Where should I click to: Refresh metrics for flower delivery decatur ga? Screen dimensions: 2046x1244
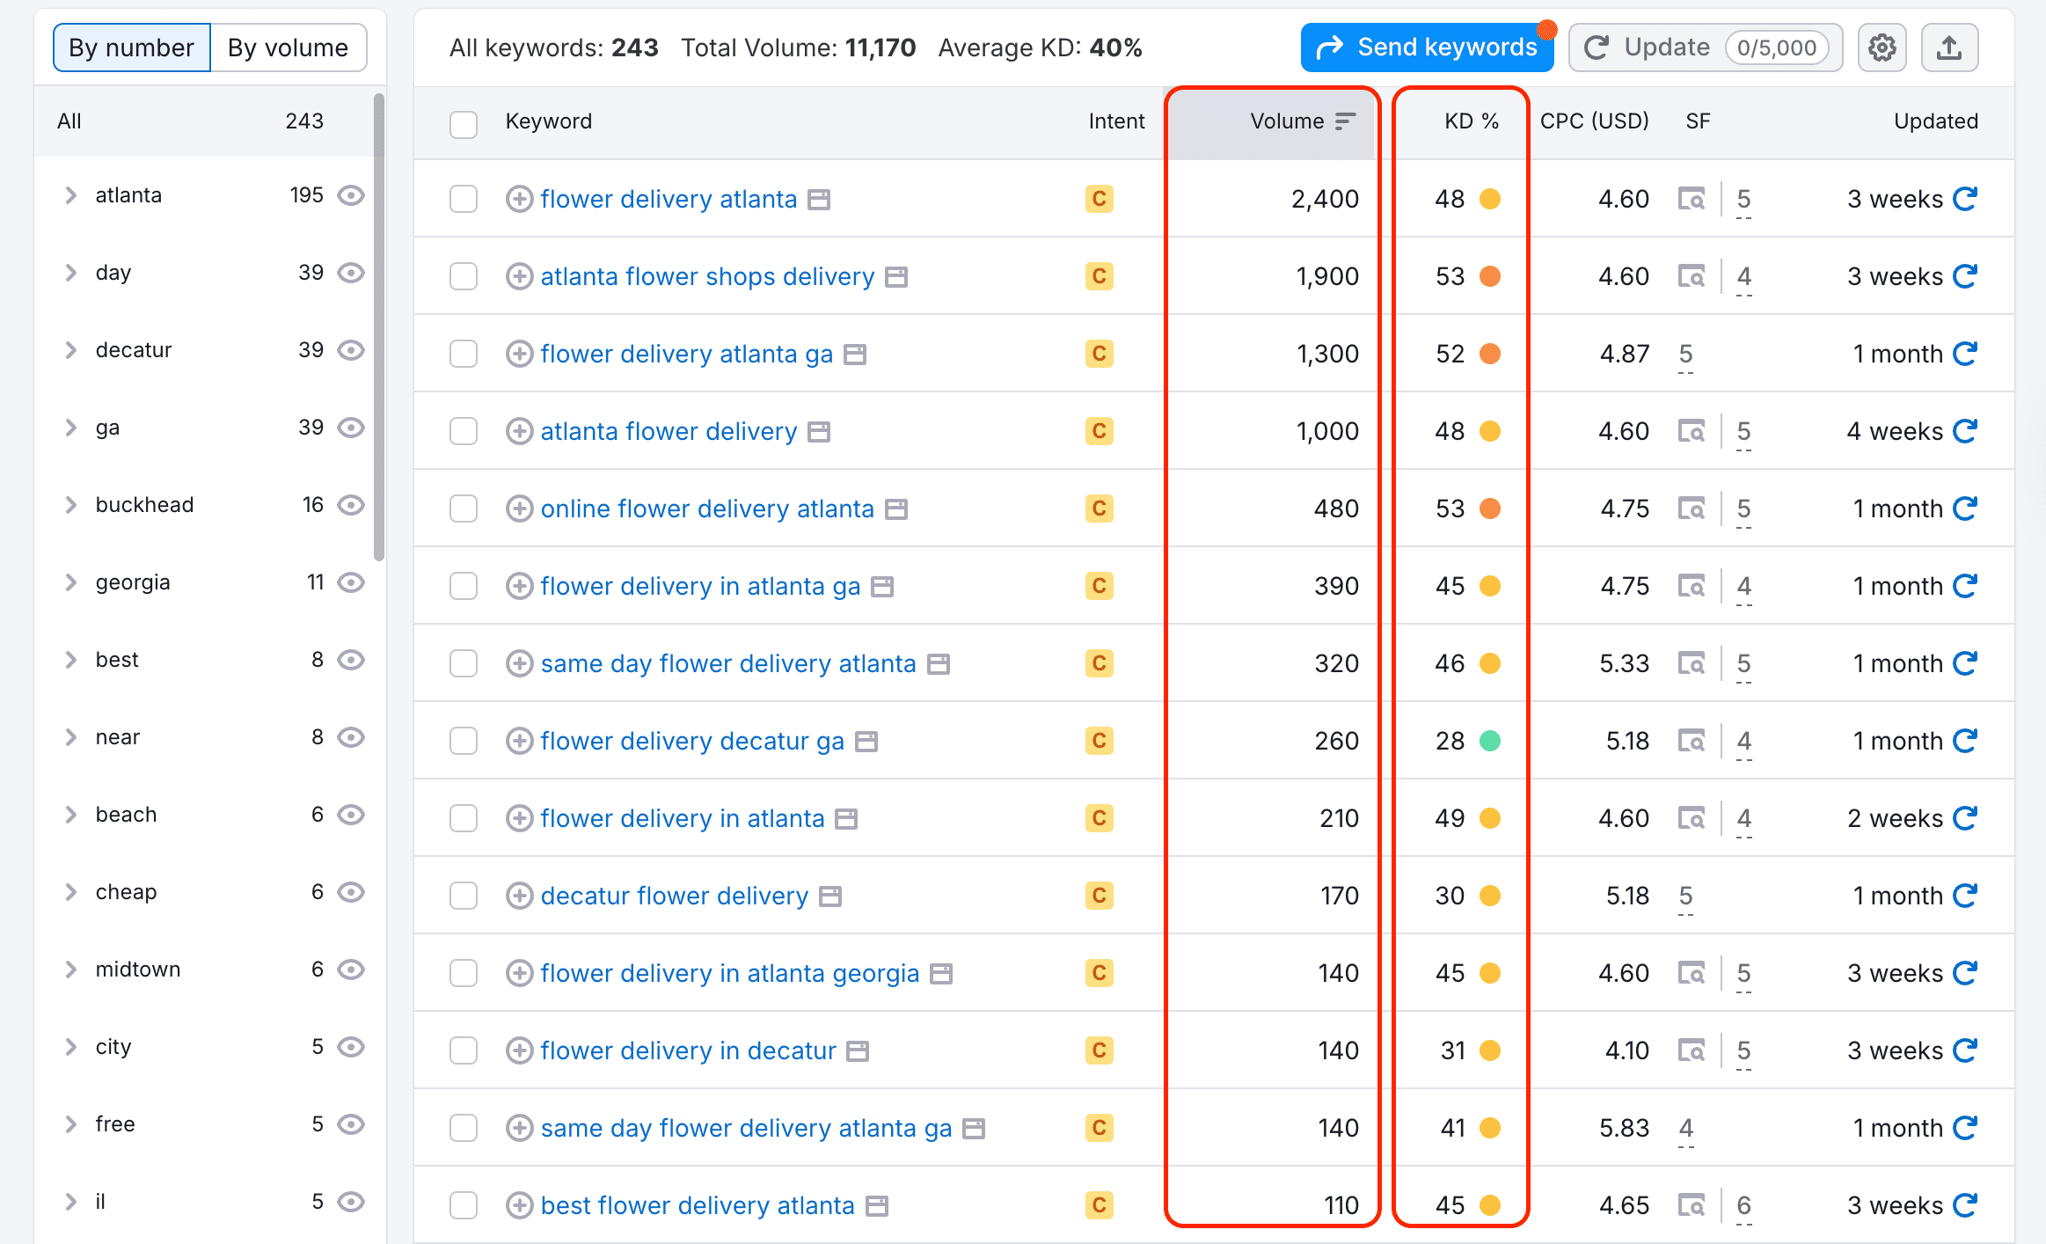tap(1964, 740)
